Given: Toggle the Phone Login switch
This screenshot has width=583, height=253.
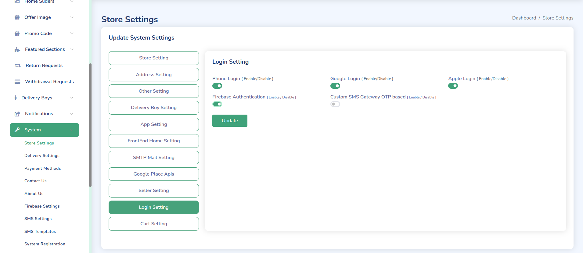Looking at the screenshot, I should 217,86.
